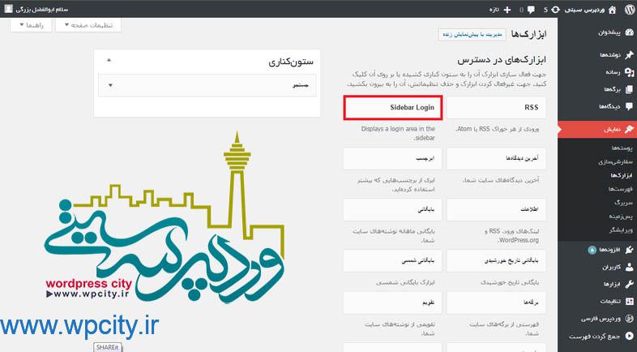Screen dimensions: 637x352
Task: Select the برگه‌ها pages widget
Action: point(497,303)
